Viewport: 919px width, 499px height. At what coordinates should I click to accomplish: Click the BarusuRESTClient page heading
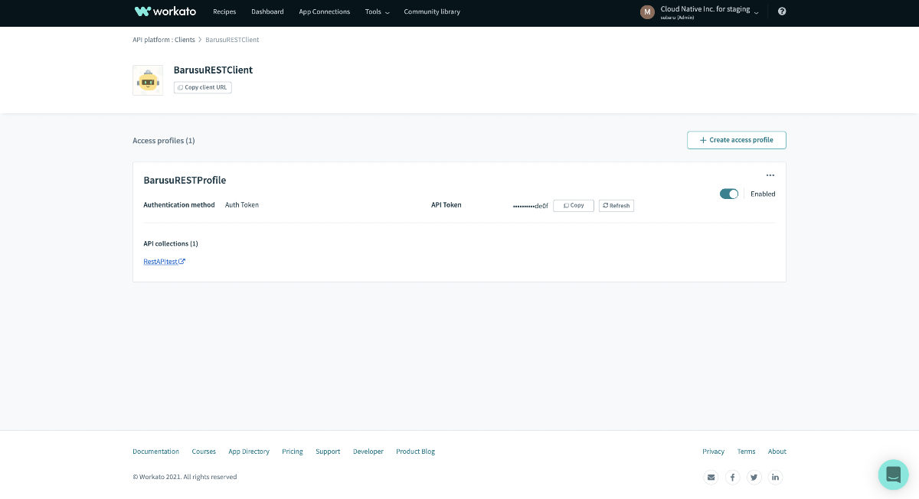pyautogui.click(x=213, y=70)
